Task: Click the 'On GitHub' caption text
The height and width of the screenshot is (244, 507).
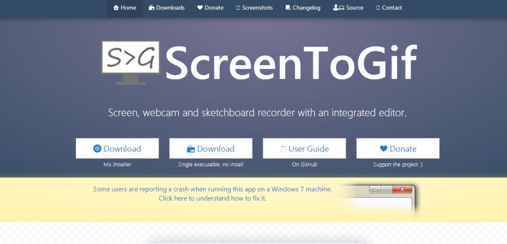Action: tap(304, 165)
